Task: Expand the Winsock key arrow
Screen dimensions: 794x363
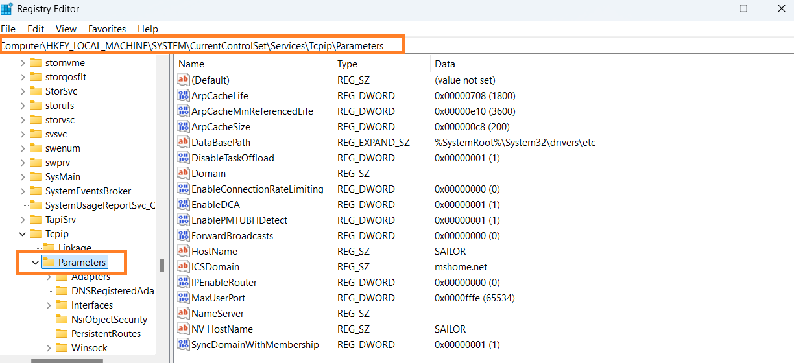Action: pos(49,348)
